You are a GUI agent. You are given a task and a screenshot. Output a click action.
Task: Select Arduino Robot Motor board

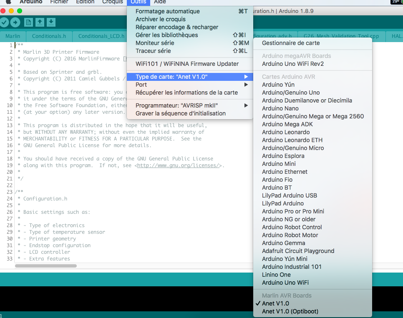coord(312,235)
